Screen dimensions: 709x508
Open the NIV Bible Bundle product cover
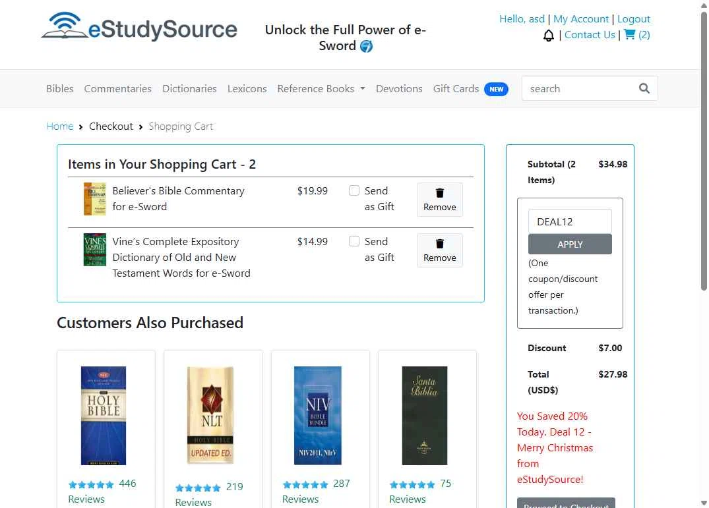click(x=318, y=416)
